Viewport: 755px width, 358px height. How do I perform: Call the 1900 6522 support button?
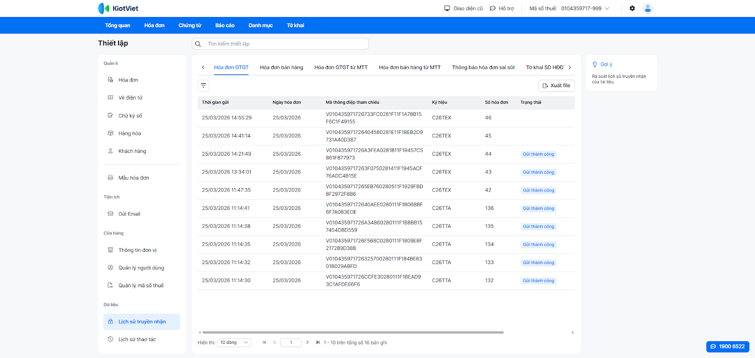coord(728,346)
